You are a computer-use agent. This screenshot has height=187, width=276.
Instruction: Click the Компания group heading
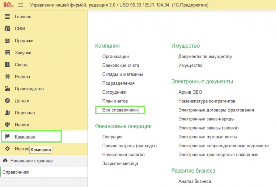(x=107, y=46)
